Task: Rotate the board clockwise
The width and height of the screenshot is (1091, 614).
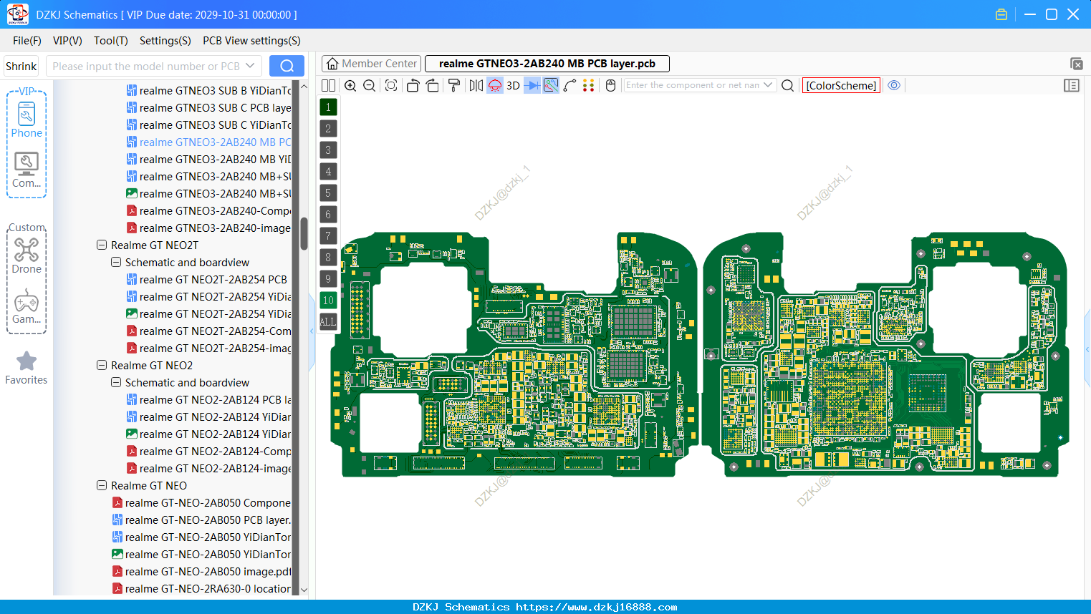Action: 433,85
